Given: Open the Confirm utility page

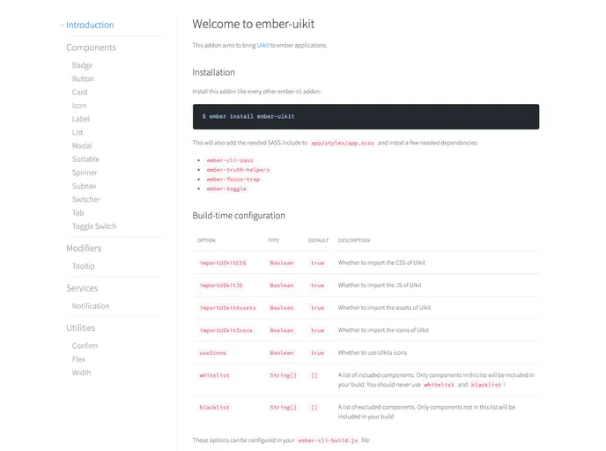Looking at the screenshot, I should coord(85,346).
